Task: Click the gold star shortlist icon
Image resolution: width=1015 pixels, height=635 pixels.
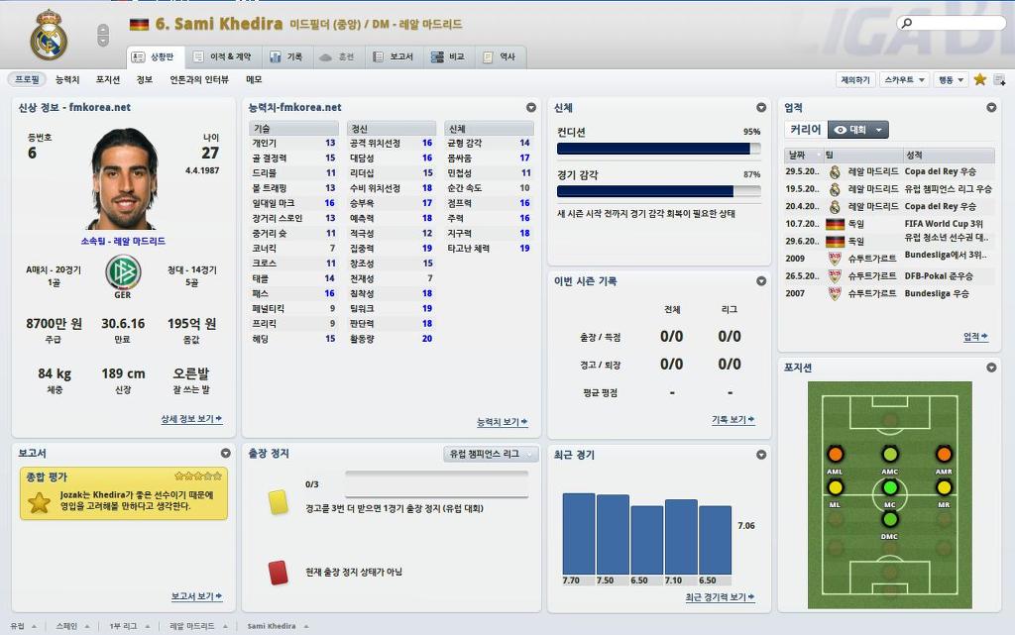Action: (x=980, y=79)
